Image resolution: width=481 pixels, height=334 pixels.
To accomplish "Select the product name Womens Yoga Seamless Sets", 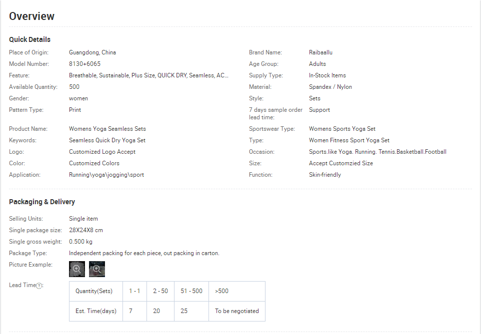I will (x=107, y=129).
